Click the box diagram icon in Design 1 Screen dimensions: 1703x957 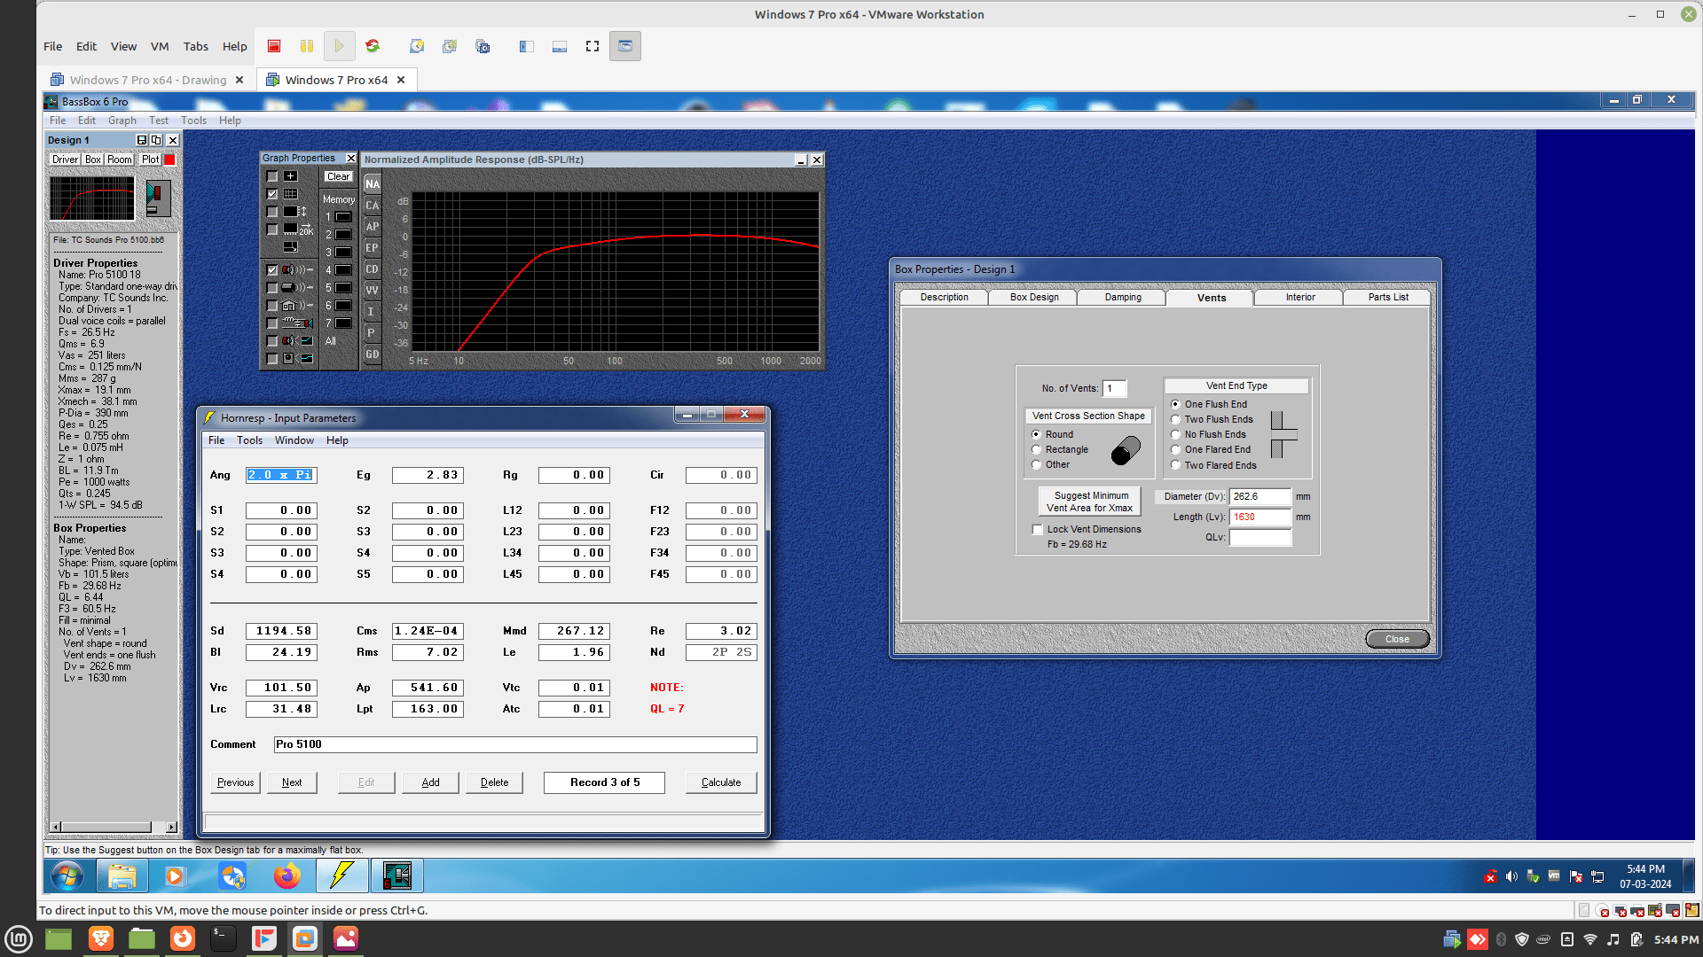tap(158, 198)
